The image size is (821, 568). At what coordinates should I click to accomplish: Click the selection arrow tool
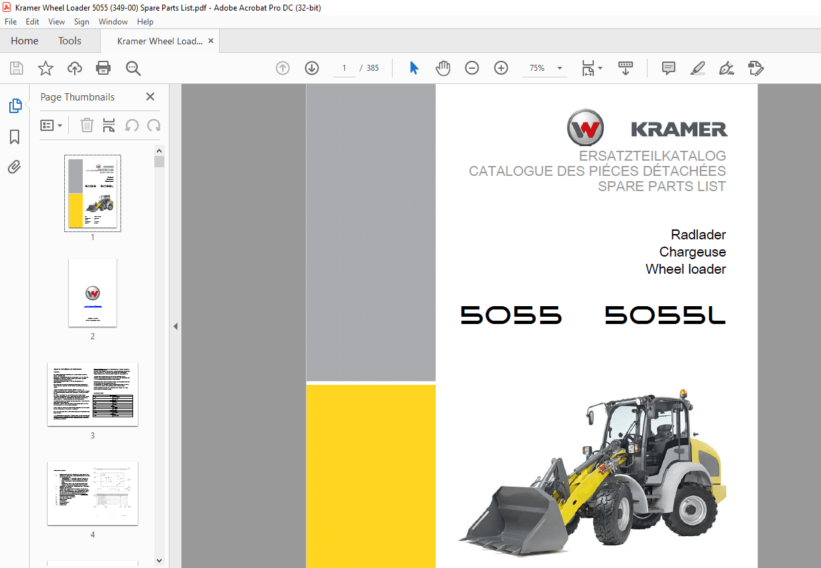click(x=413, y=67)
